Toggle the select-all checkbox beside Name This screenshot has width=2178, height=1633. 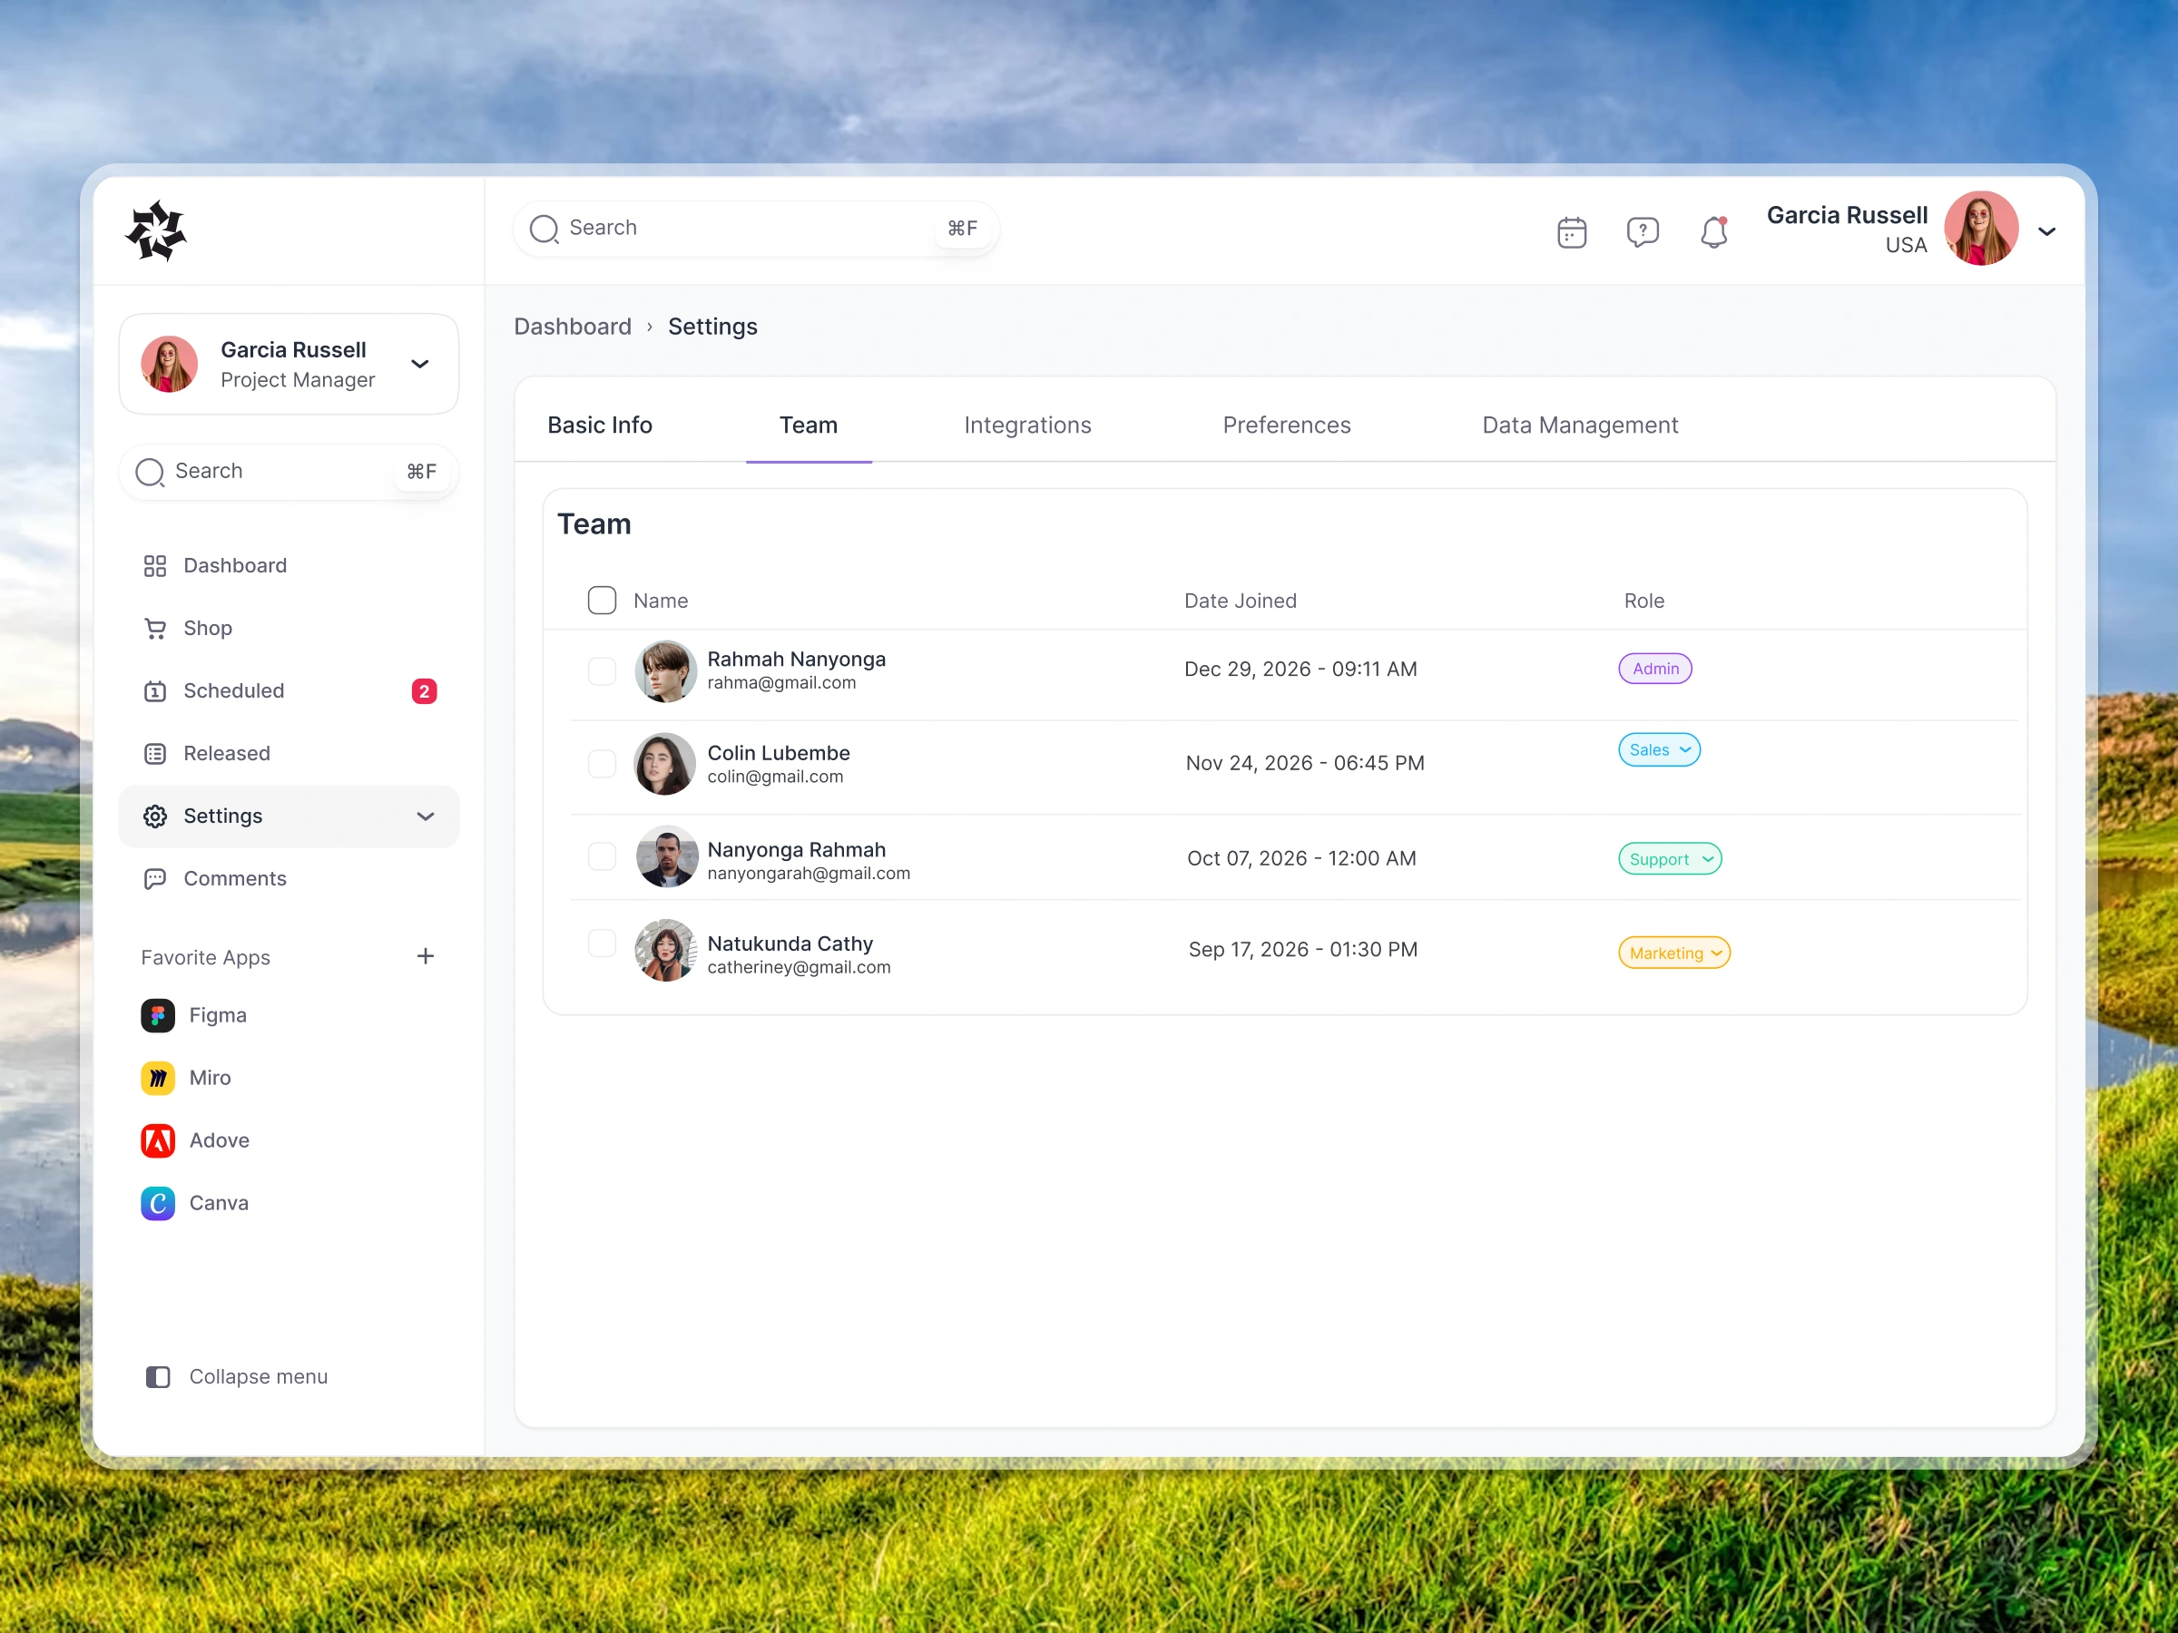pyautogui.click(x=602, y=601)
